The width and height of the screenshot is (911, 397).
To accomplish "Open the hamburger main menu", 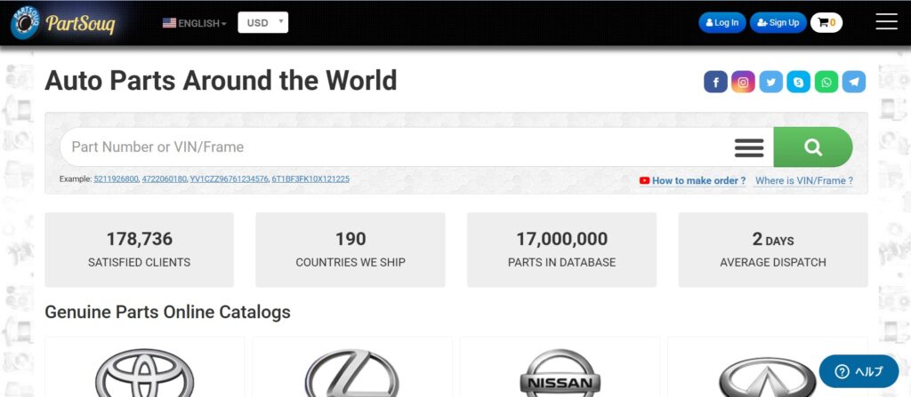I will [886, 22].
